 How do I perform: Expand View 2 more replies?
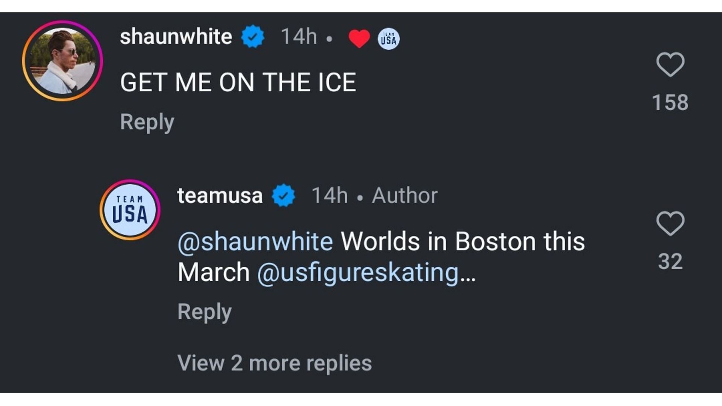(x=275, y=363)
